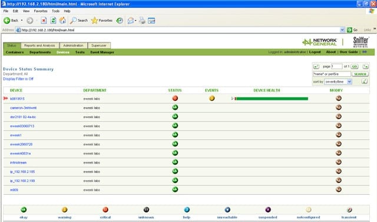Screen dimensions: 377x222
Task: Click the modify icon for ip_192.168.2.199 row
Action: pyautogui.click(x=339, y=180)
